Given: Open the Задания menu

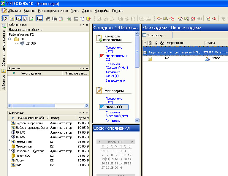Looking at the screenshot, I should pos(29,11).
